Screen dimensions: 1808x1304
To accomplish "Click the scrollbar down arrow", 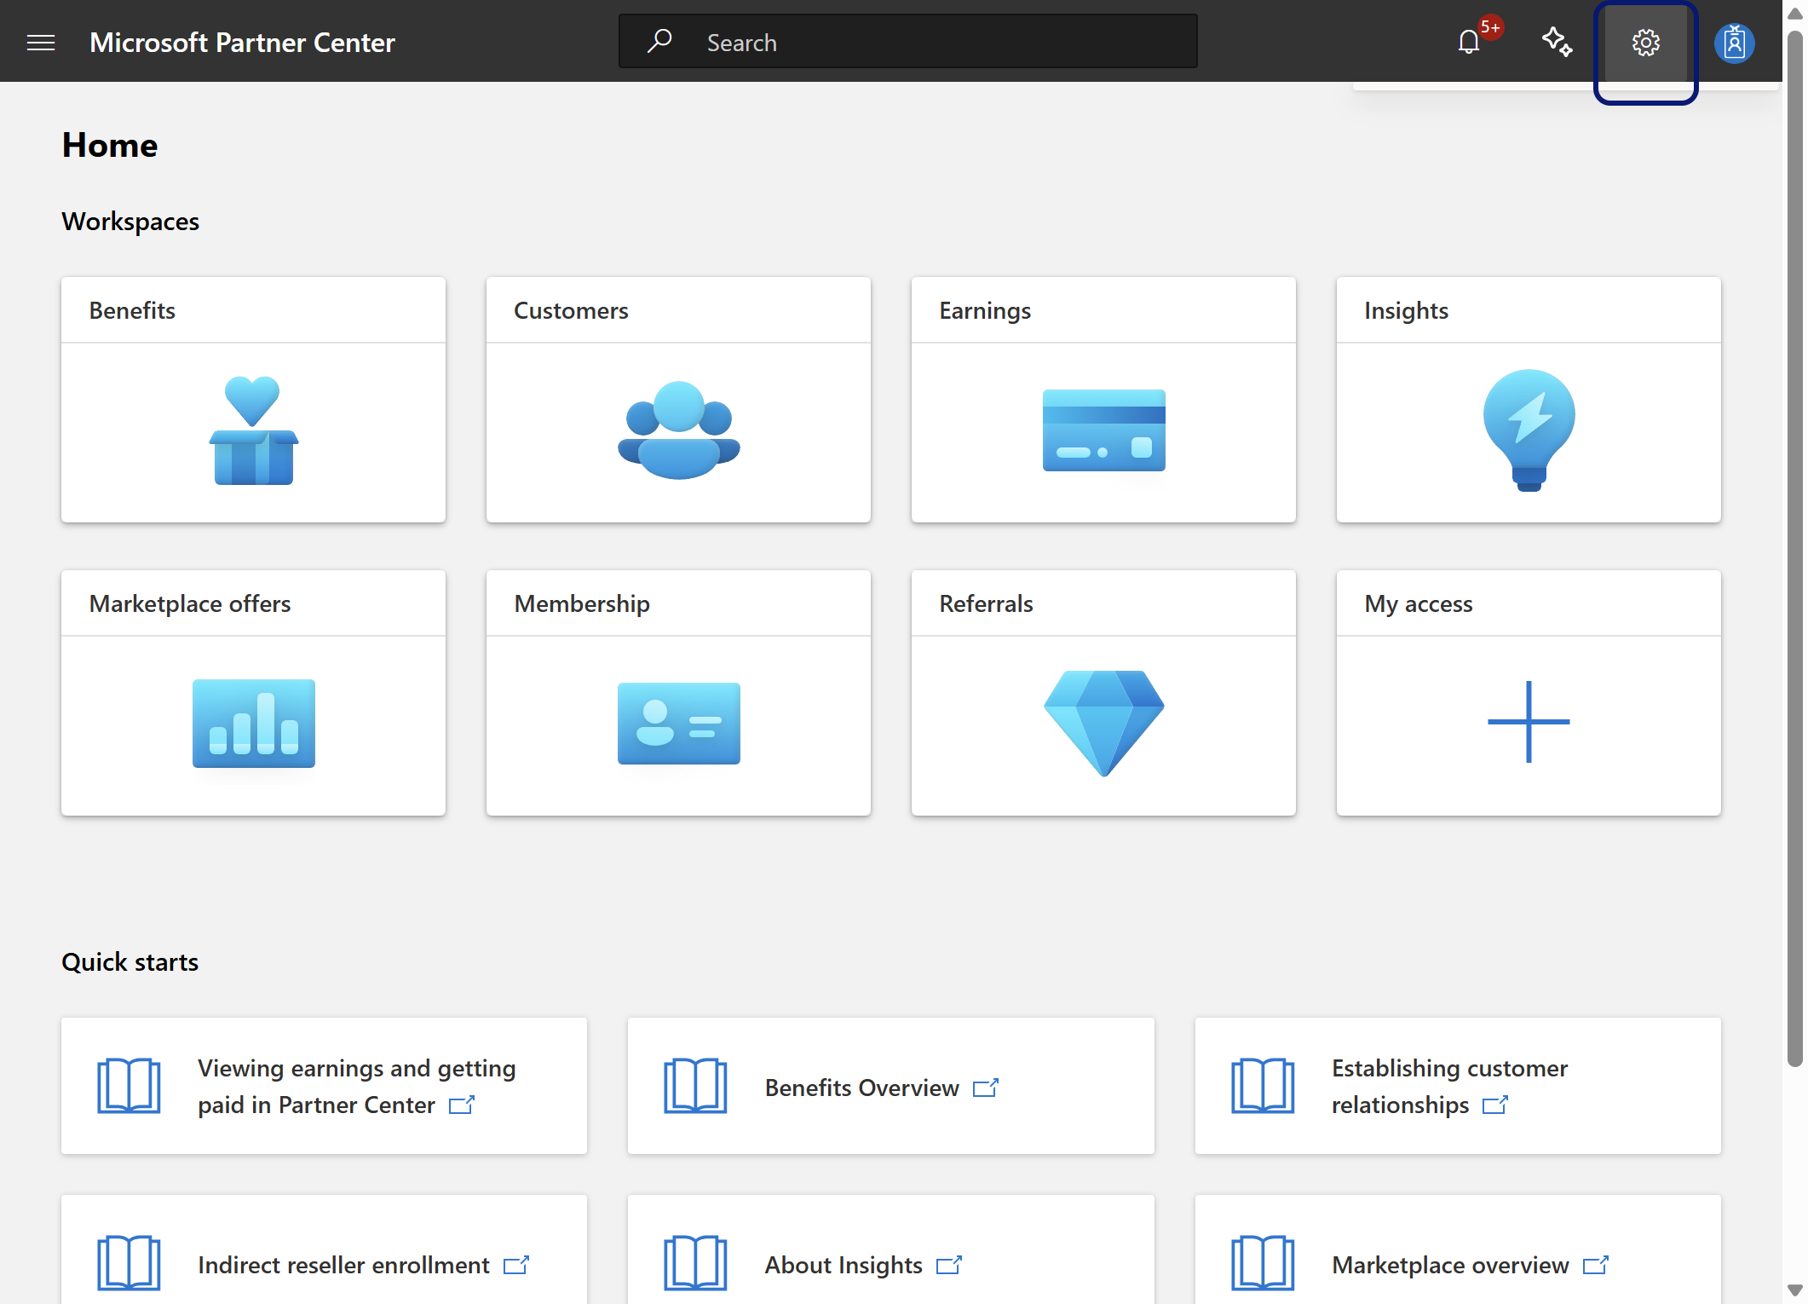I will [1795, 1290].
